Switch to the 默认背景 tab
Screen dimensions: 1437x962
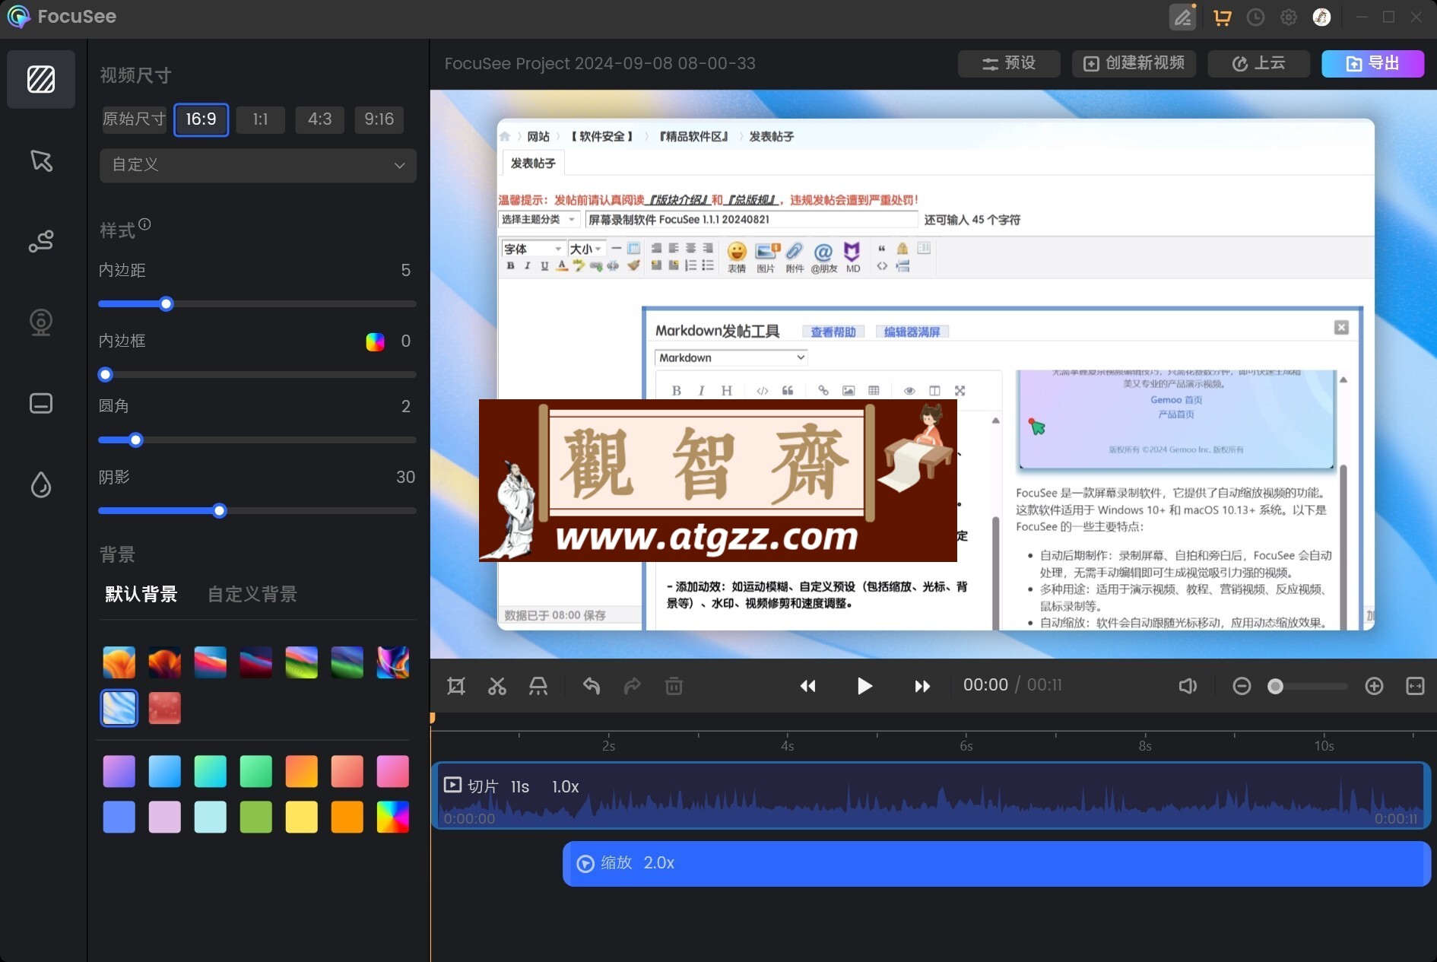pyautogui.click(x=141, y=594)
